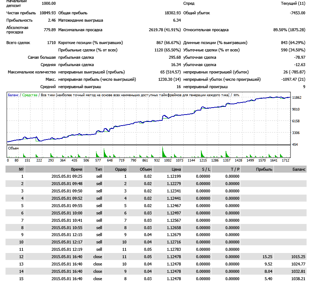The width and height of the screenshot is (311, 282).
Task: Click profit cell 9.52
Action: [268, 264]
